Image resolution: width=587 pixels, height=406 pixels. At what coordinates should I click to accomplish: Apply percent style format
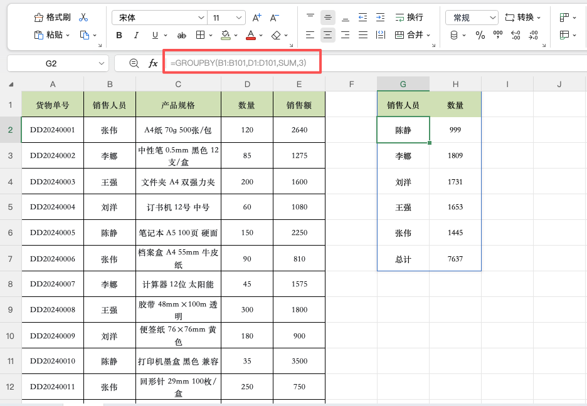pyautogui.click(x=480, y=35)
